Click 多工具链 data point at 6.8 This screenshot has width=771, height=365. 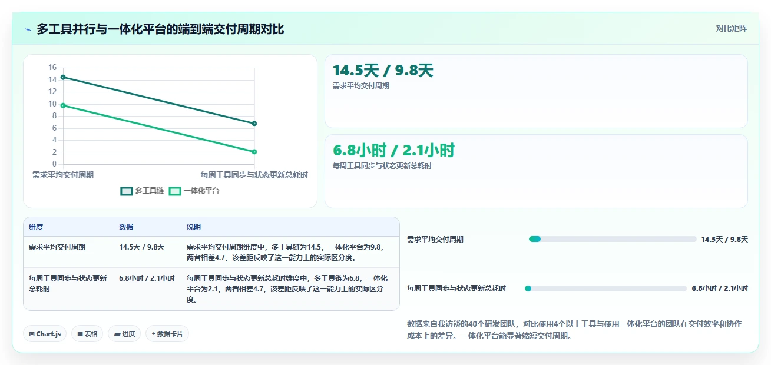click(254, 123)
